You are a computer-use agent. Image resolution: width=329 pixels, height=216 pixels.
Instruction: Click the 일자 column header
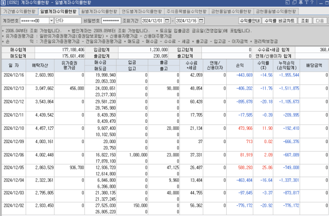(x=14, y=65)
